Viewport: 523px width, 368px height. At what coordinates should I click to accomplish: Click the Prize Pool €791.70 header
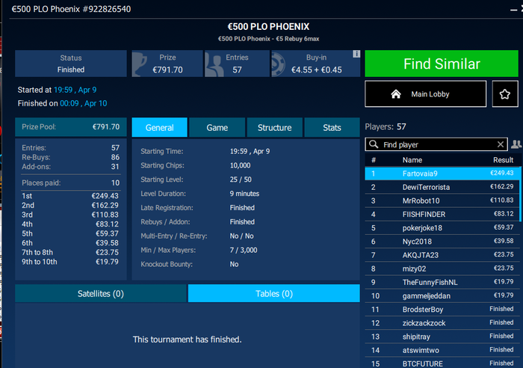(71, 127)
